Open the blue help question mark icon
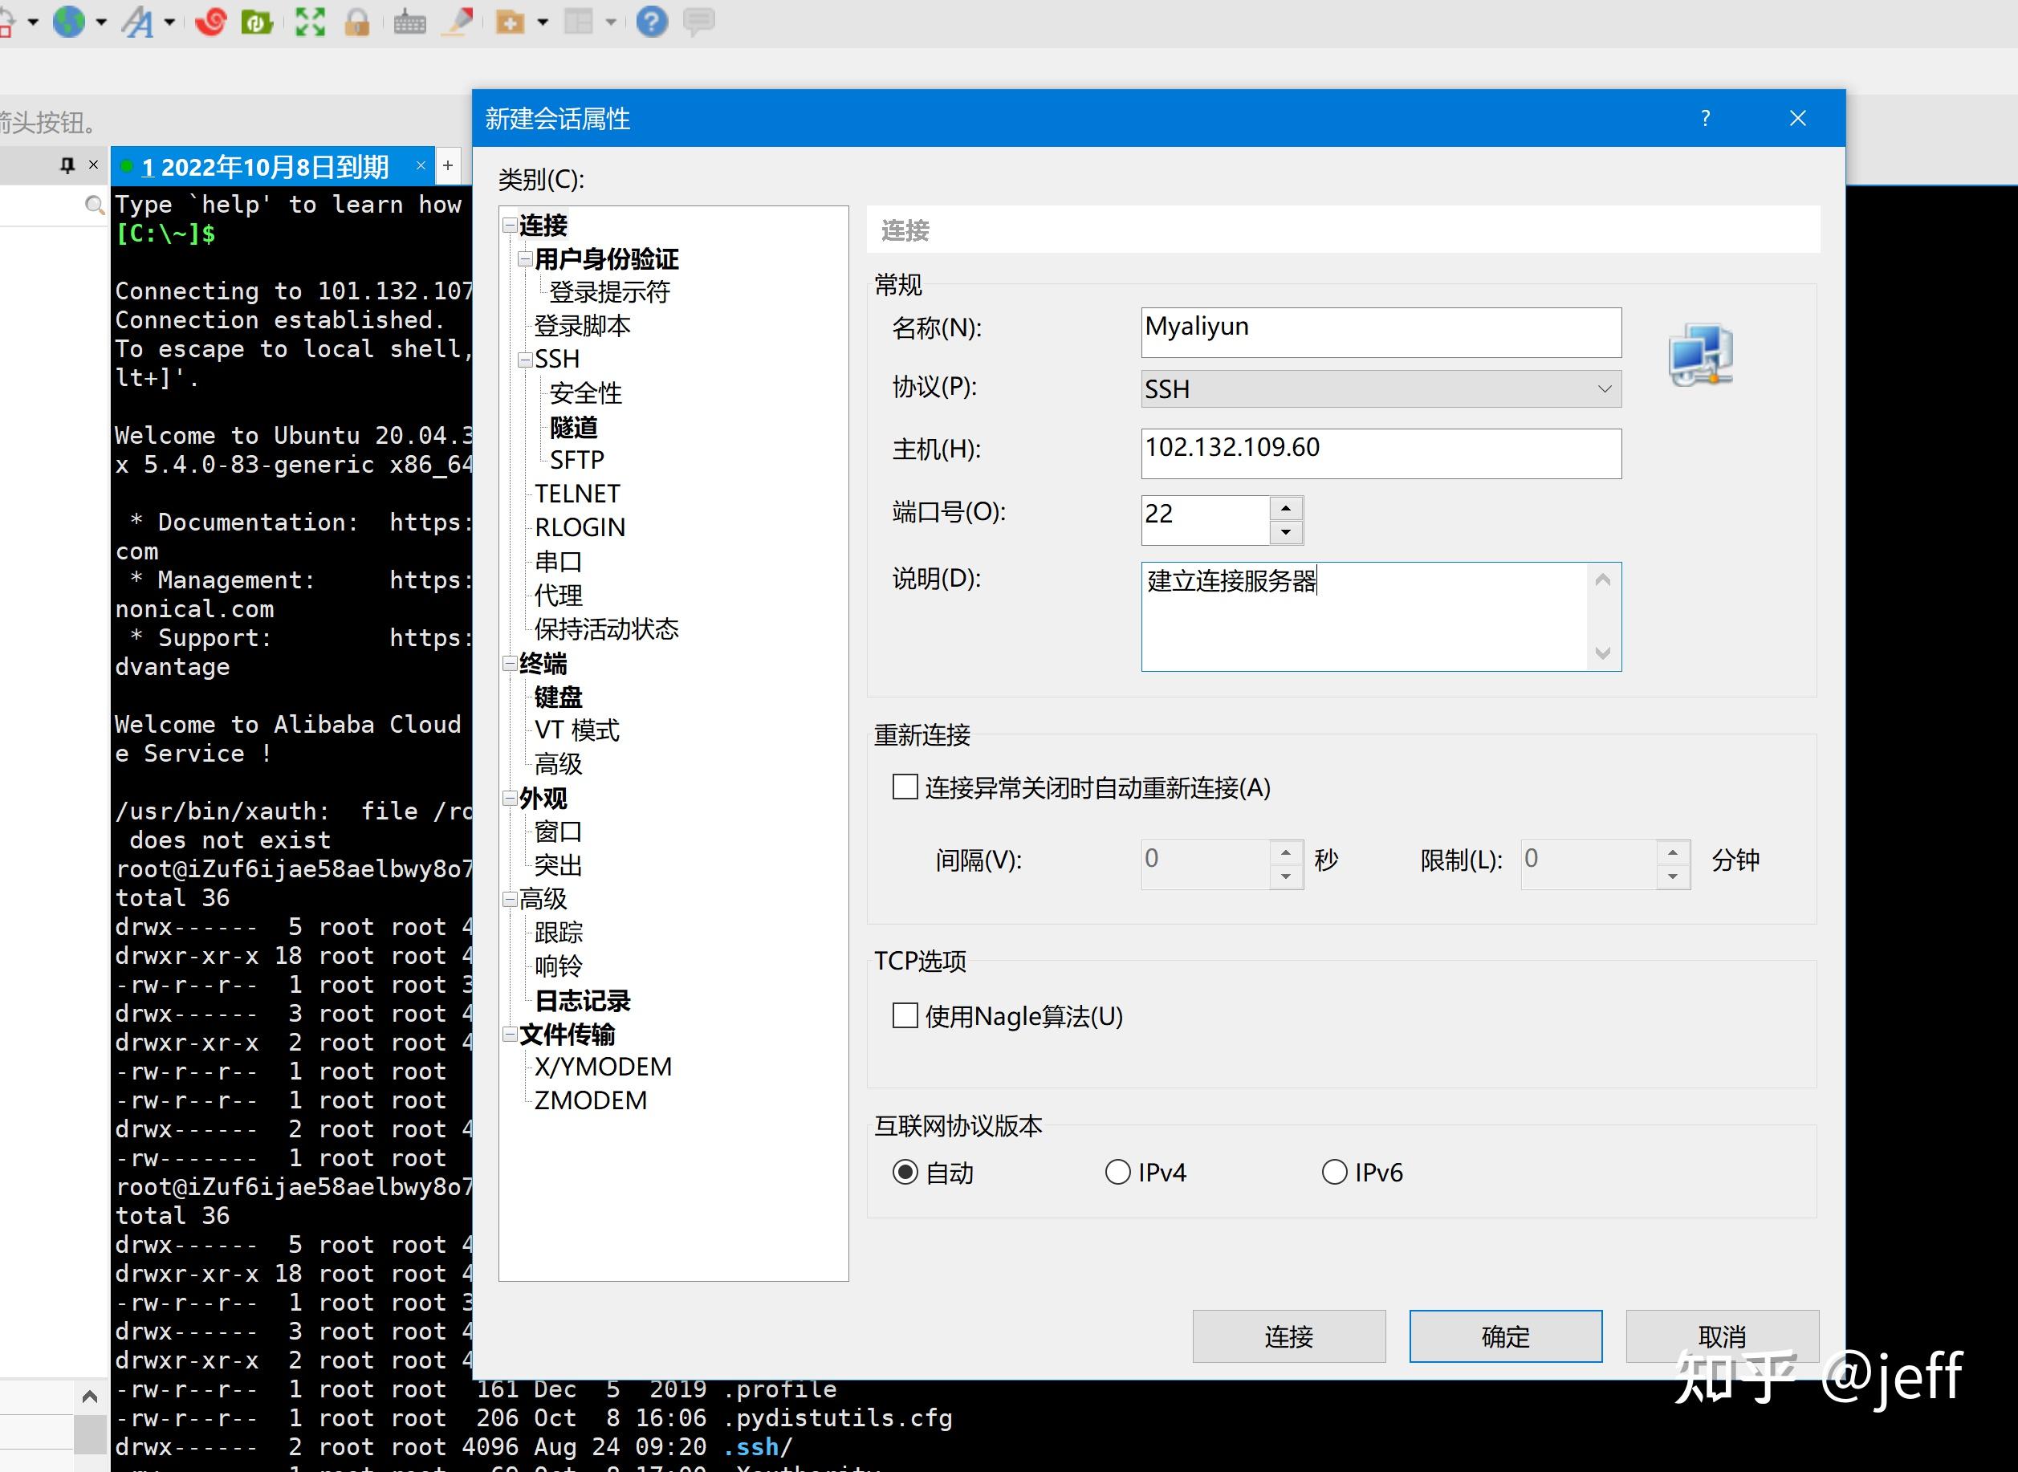The width and height of the screenshot is (2018, 1472). (x=652, y=22)
